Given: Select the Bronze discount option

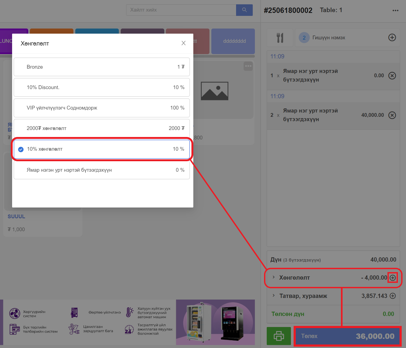Looking at the screenshot, I should click(x=102, y=67).
